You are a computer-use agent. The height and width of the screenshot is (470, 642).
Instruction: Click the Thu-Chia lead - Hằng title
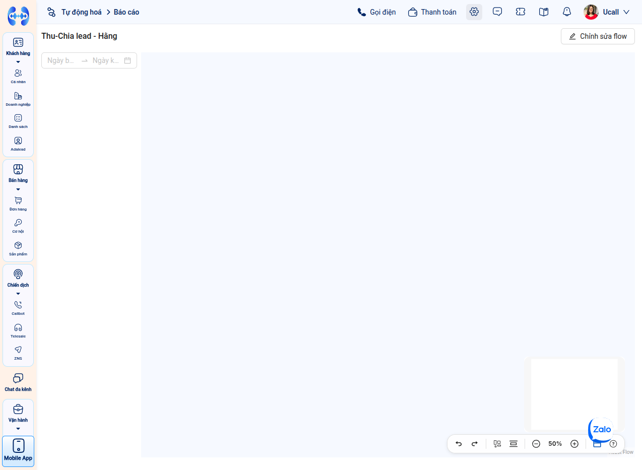coord(79,36)
